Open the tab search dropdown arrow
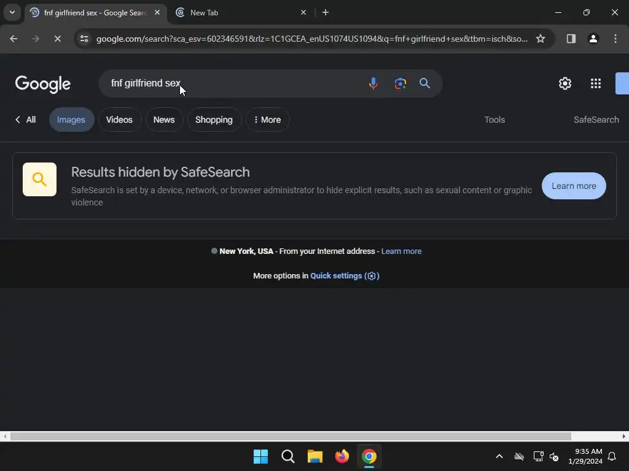This screenshot has height=471, width=629. [12, 12]
